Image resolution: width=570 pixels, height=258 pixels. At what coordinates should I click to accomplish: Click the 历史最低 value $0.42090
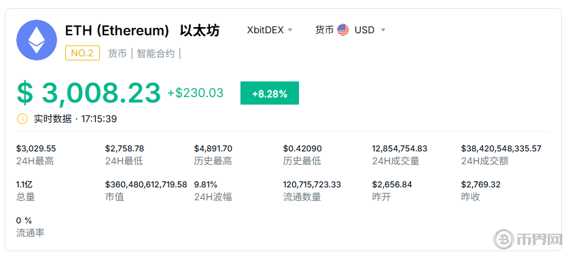(302, 149)
